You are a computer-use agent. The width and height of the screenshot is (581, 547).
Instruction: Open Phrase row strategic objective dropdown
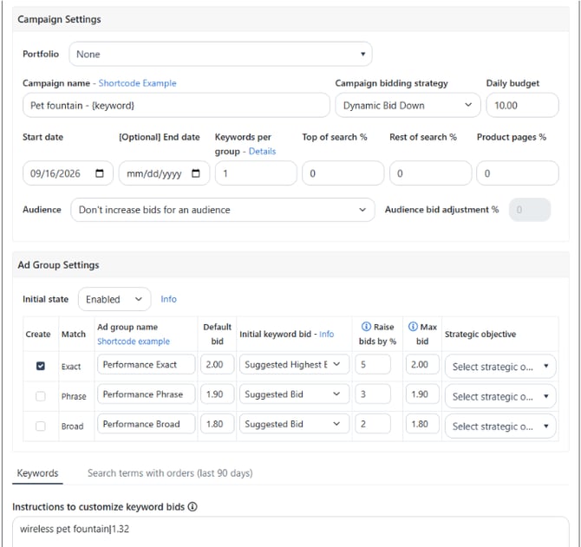click(500, 396)
